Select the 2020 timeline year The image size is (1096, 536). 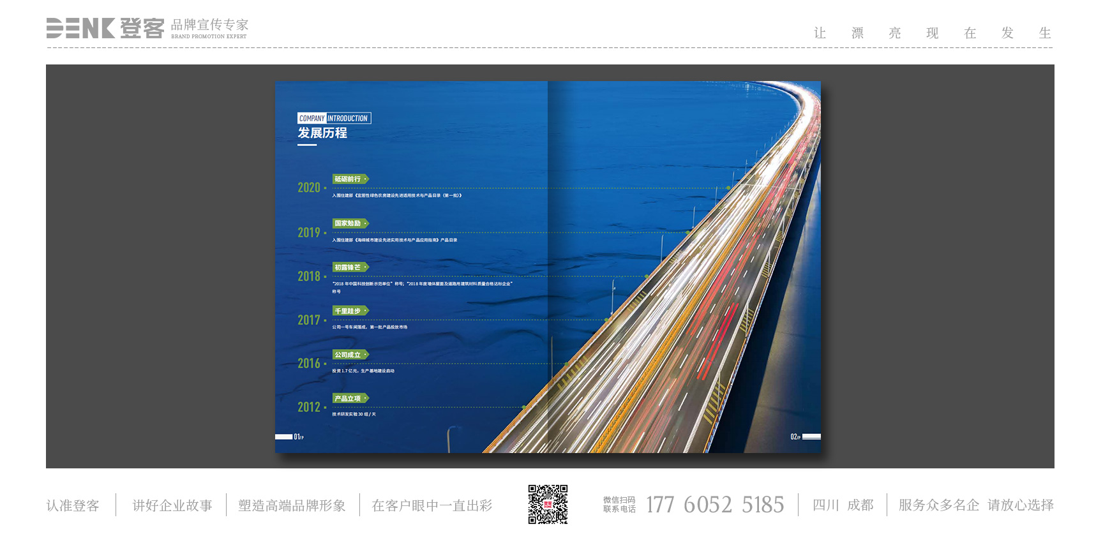tap(309, 188)
